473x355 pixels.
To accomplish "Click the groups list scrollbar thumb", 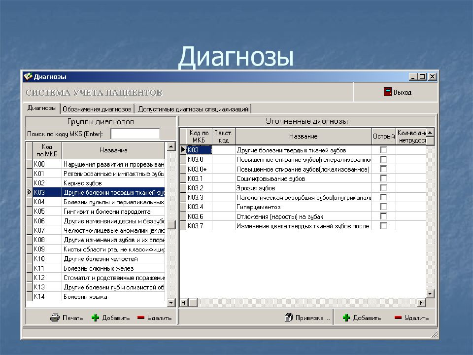I will coord(171,225).
